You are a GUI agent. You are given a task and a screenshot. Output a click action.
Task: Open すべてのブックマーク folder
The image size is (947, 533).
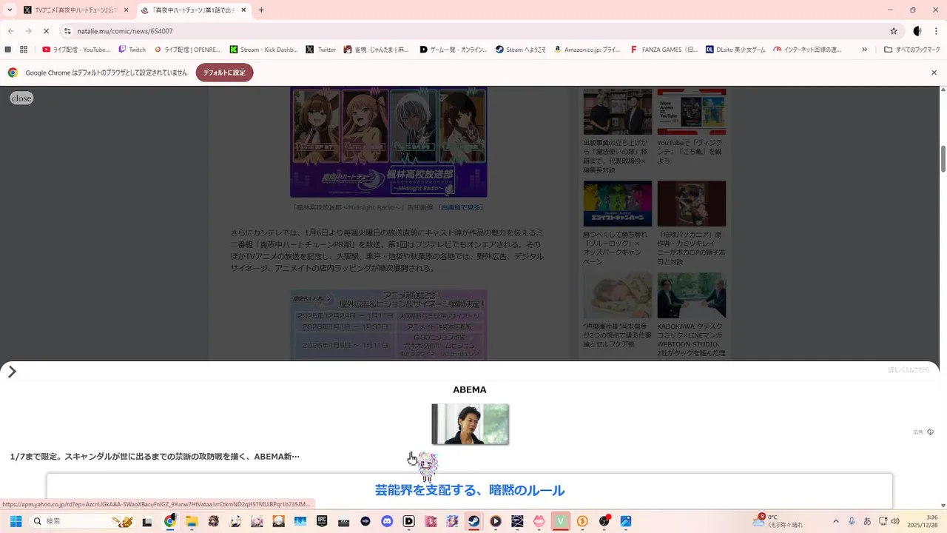(912, 50)
